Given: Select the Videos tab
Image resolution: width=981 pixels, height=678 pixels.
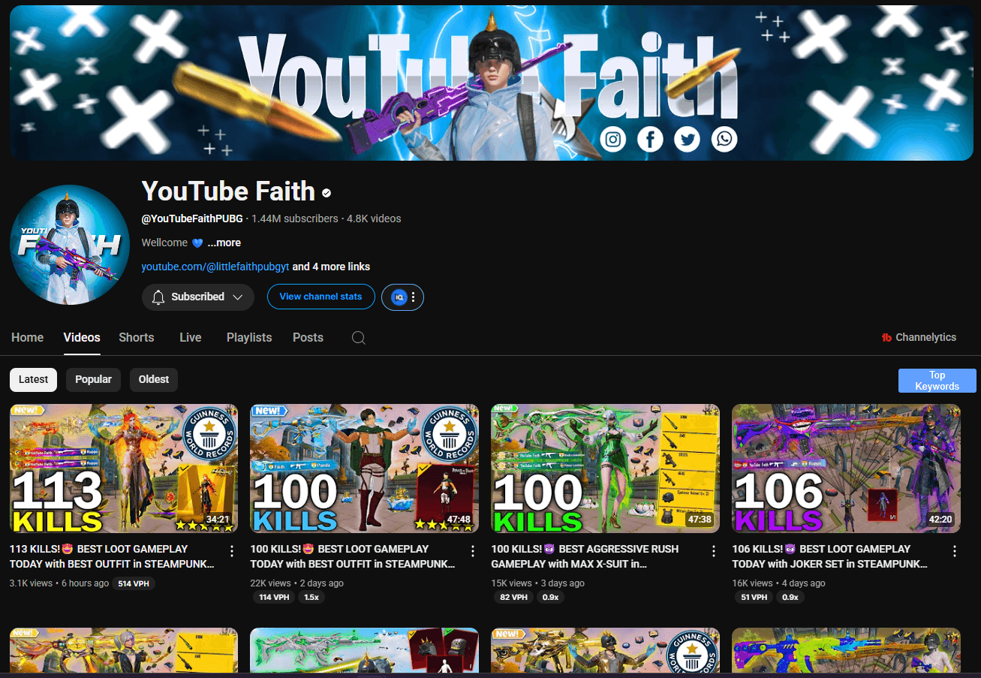Looking at the screenshot, I should [x=82, y=338].
